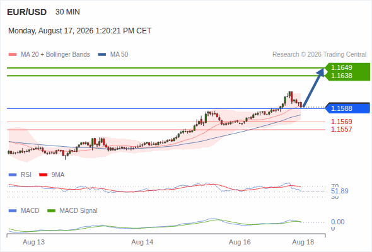Click the Aug 13 date axis marker

33,243
